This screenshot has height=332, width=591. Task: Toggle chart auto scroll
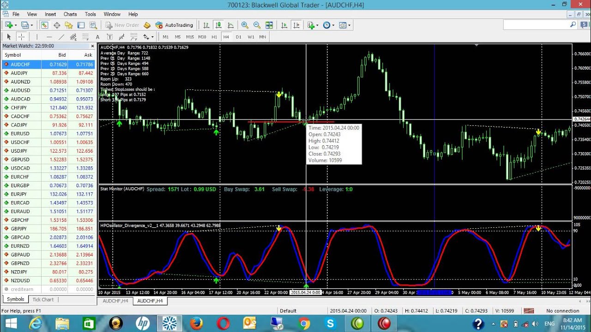pyautogui.click(x=284, y=25)
